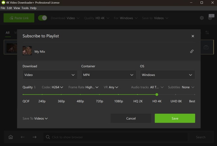The height and width of the screenshot is (146, 217).
Task: Select the 720p quality label
Action: pyautogui.click(x=99, y=101)
